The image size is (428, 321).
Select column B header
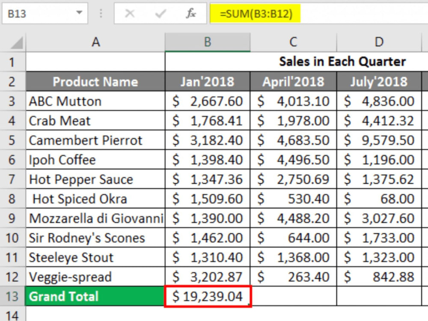point(208,42)
